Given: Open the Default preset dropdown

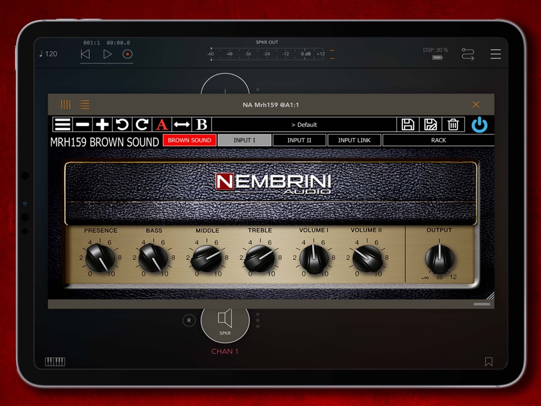Looking at the screenshot, I should click(304, 125).
